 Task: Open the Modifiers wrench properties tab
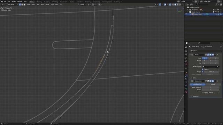(x=186, y=76)
